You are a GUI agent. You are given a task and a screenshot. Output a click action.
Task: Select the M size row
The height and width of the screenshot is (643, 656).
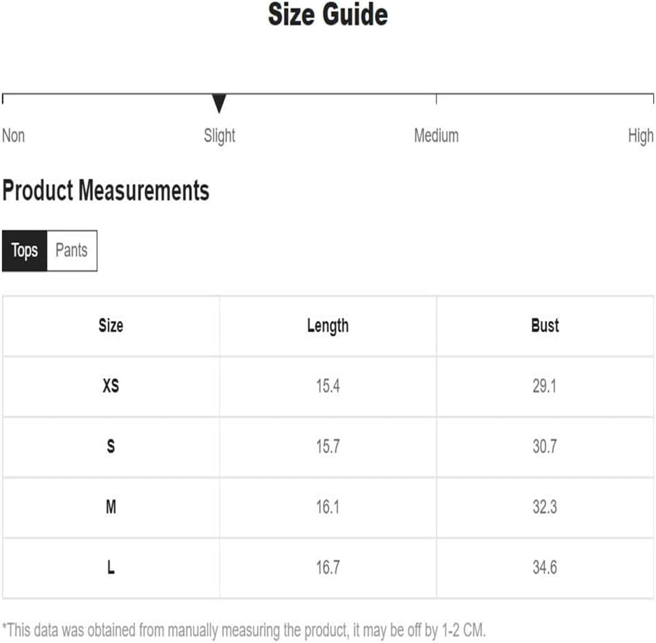coord(328,507)
